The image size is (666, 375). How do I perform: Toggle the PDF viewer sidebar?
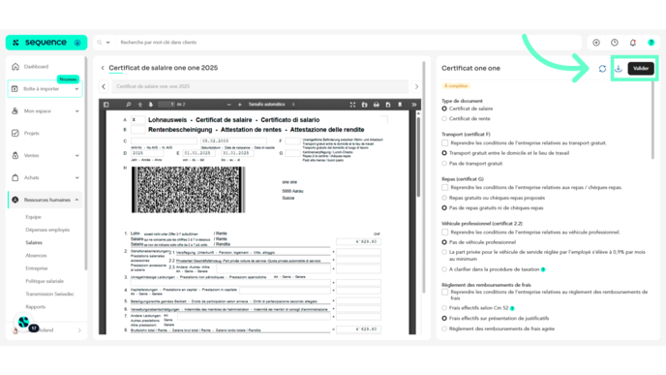pyautogui.click(x=106, y=105)
